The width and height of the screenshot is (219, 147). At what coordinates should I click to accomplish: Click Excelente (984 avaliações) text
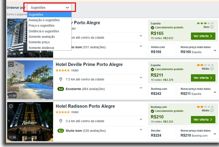pos(85,89)
